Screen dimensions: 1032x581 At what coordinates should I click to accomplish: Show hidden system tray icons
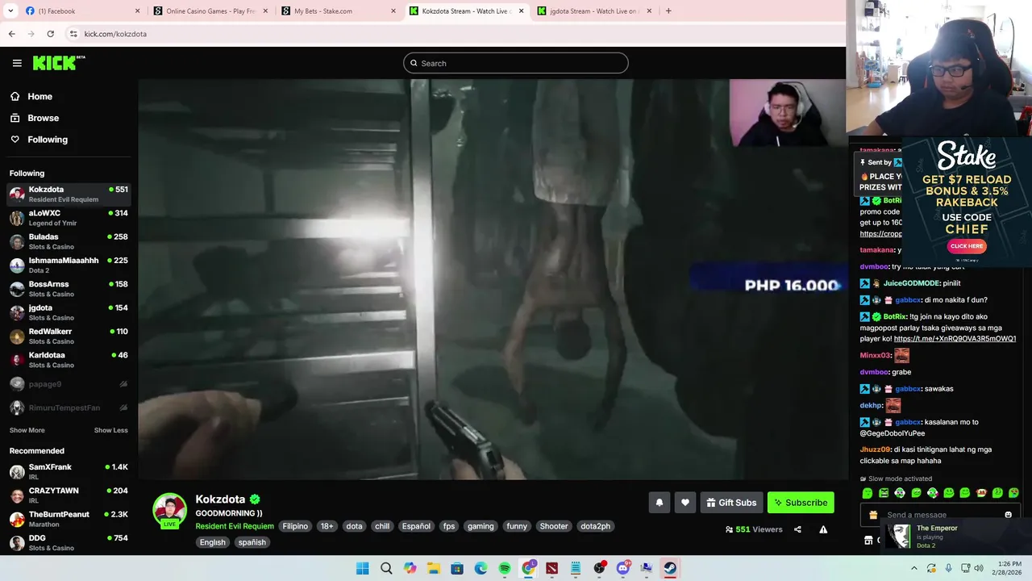[914, 568]
